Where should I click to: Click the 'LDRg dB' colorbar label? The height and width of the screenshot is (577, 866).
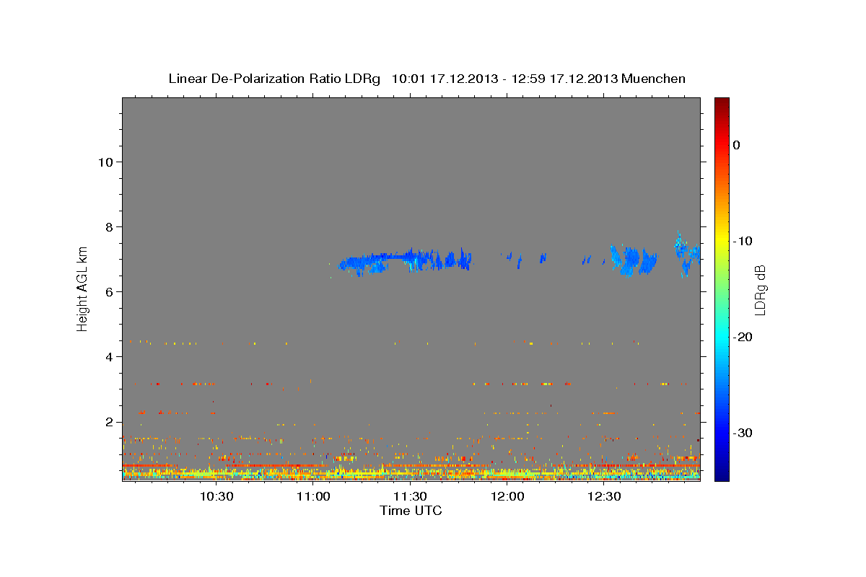(x=760, y=289)
